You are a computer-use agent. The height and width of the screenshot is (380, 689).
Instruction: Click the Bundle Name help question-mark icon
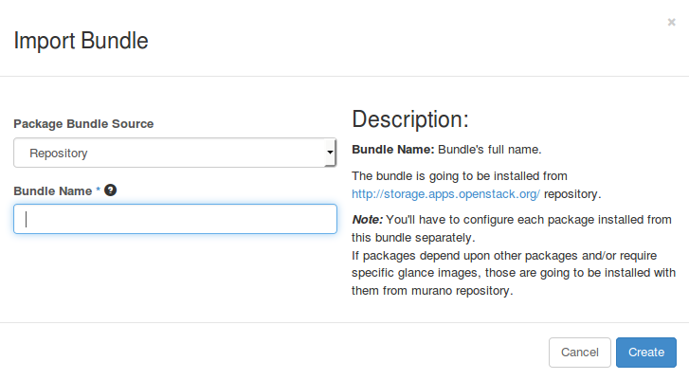click(111, 190)
